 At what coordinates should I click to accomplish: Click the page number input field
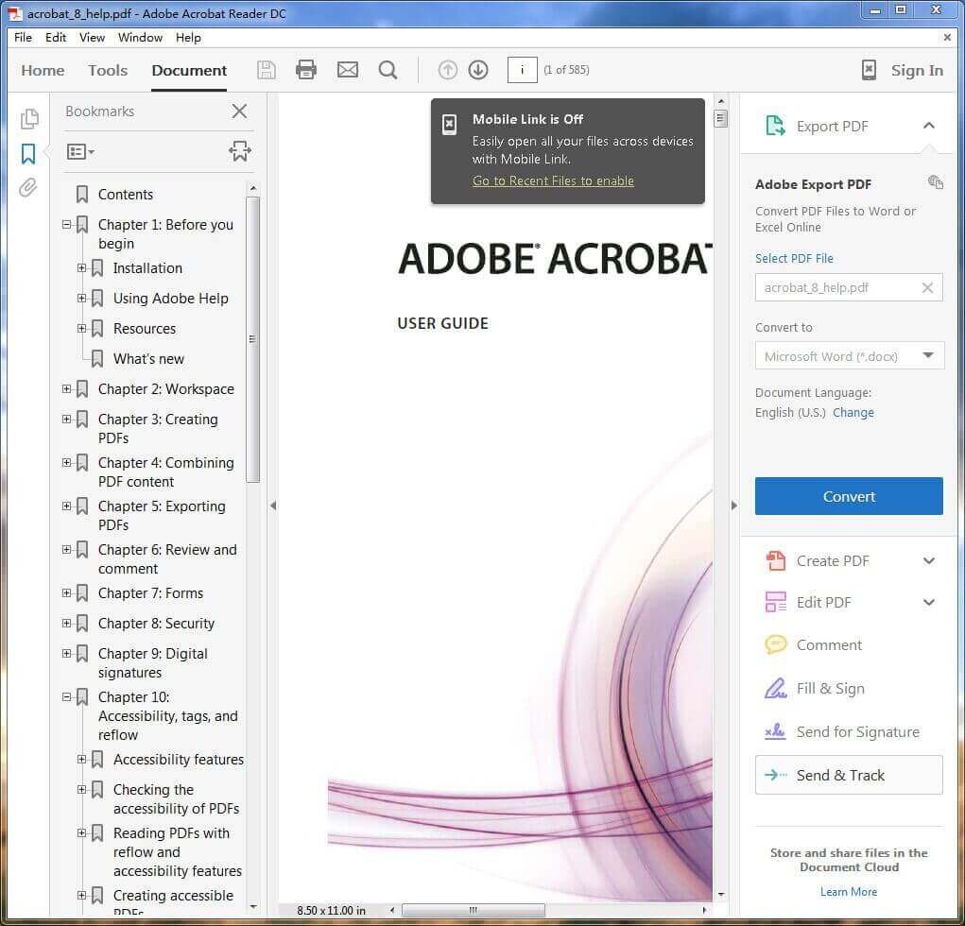522,70
